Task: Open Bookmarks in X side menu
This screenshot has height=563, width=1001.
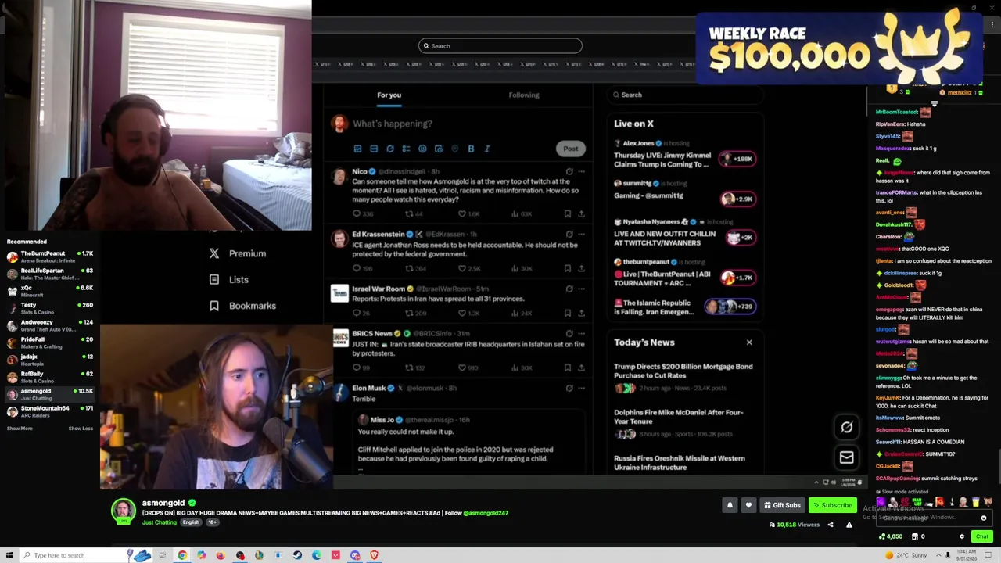Action: [242, 306]
